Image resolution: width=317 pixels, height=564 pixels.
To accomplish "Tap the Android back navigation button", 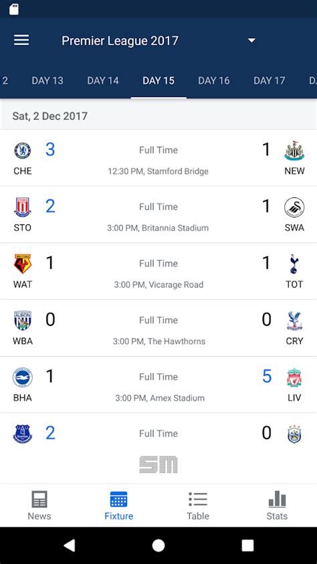I will 69,545.
